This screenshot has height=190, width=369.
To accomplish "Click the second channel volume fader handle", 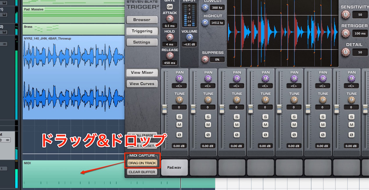I will pos(193,109).
